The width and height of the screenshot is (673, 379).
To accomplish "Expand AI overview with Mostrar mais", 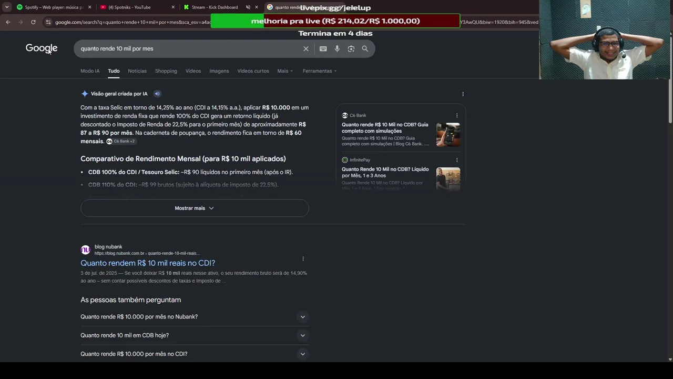I will tap(195, 208).
